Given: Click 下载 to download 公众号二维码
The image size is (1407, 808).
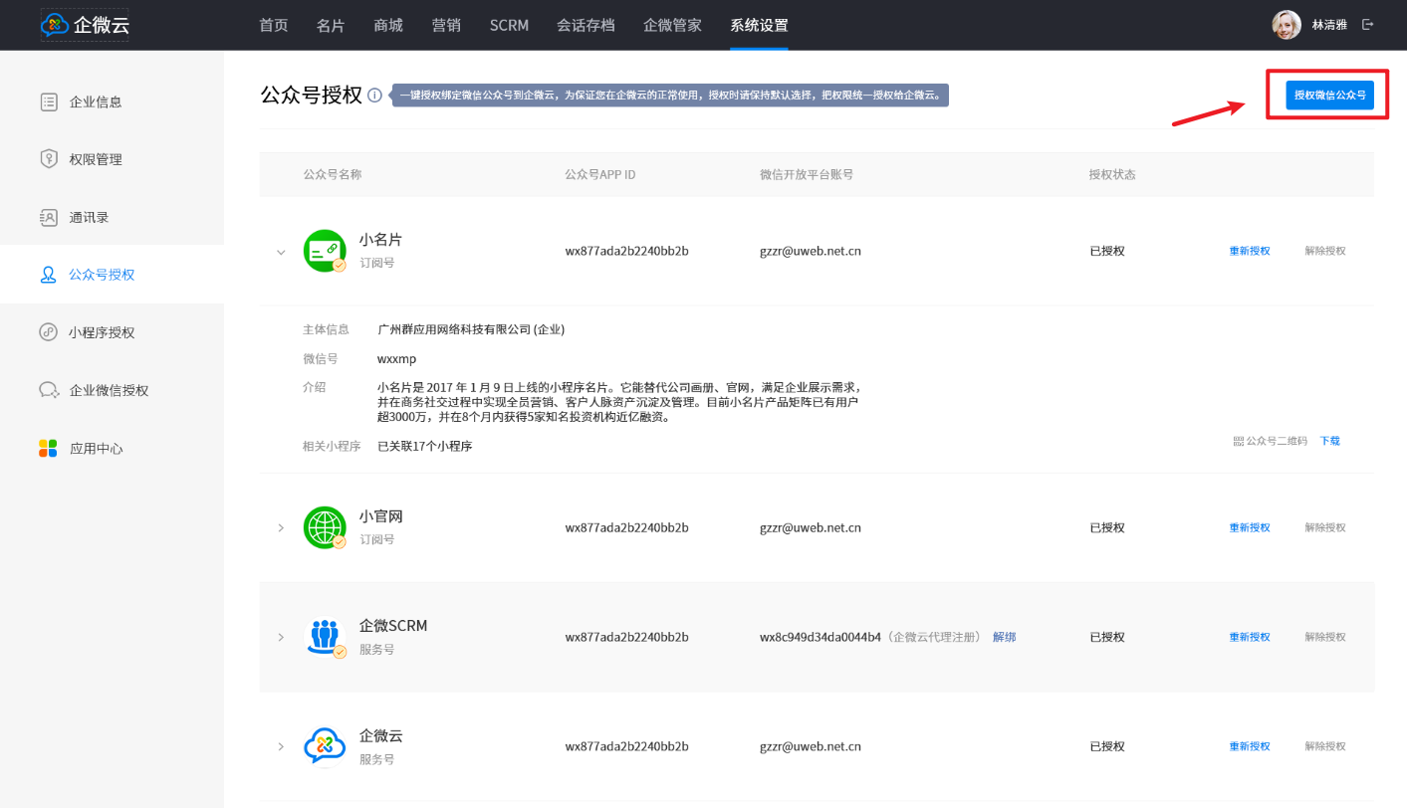Looking at the screenshot, I should coord(1329,441).
